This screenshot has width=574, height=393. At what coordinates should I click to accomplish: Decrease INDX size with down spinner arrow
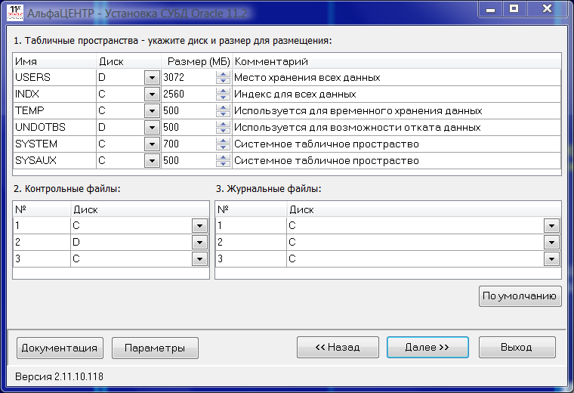(x=223, y=97)
